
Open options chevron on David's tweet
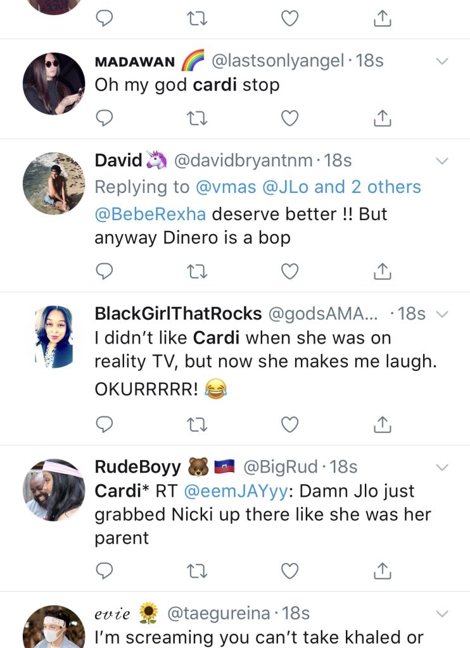point(442,161)
